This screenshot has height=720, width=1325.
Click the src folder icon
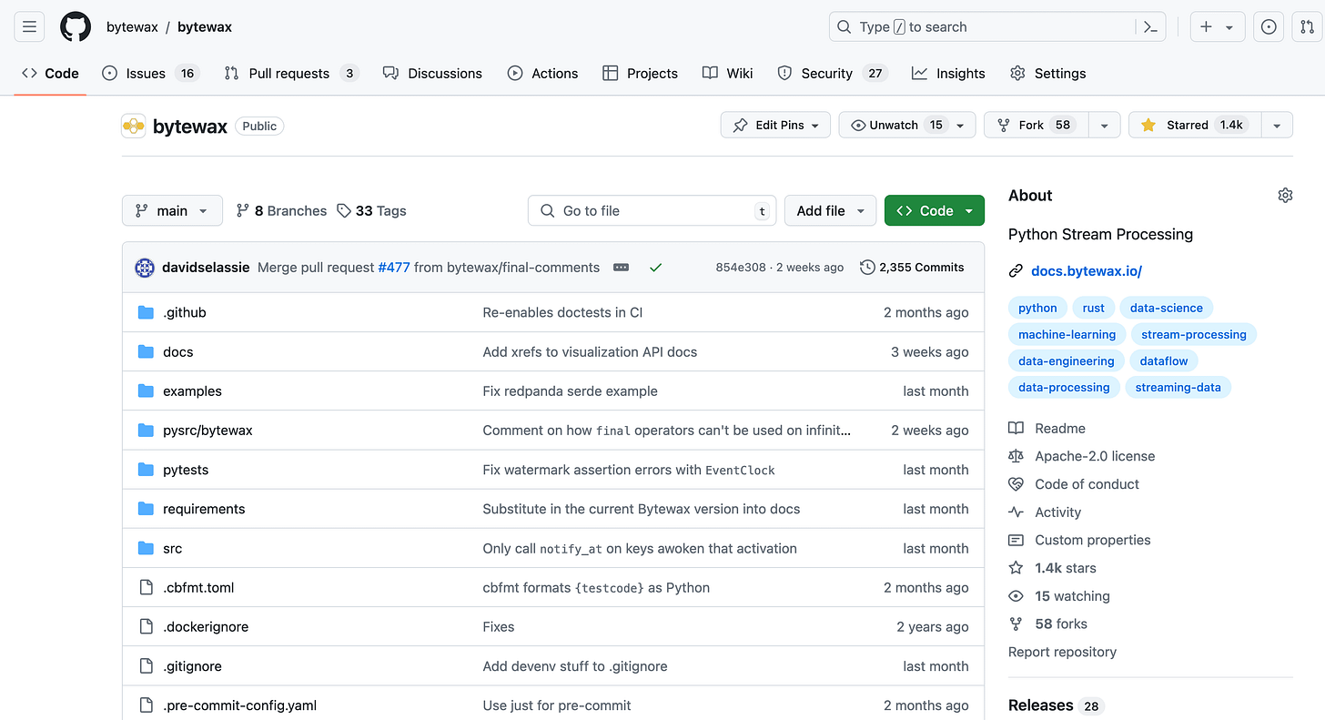point(146,548)
